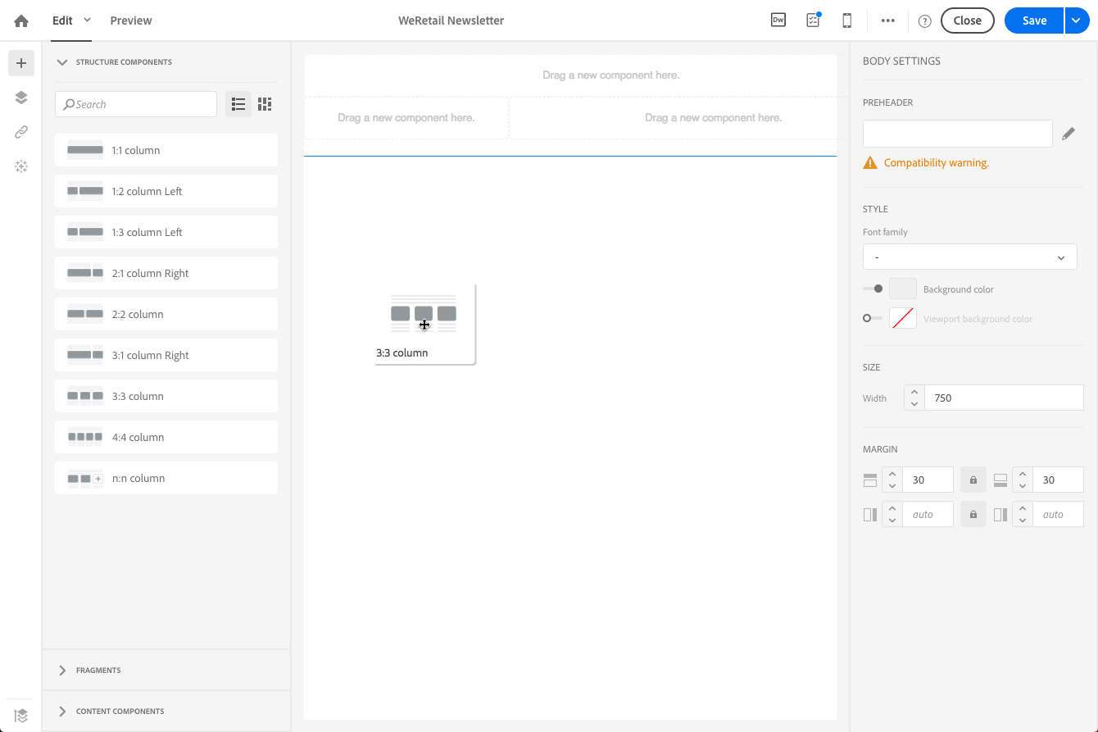Open the help question mark icon
The height and width of the screenshot is (732, 1098).
click(x=925, y=21)
